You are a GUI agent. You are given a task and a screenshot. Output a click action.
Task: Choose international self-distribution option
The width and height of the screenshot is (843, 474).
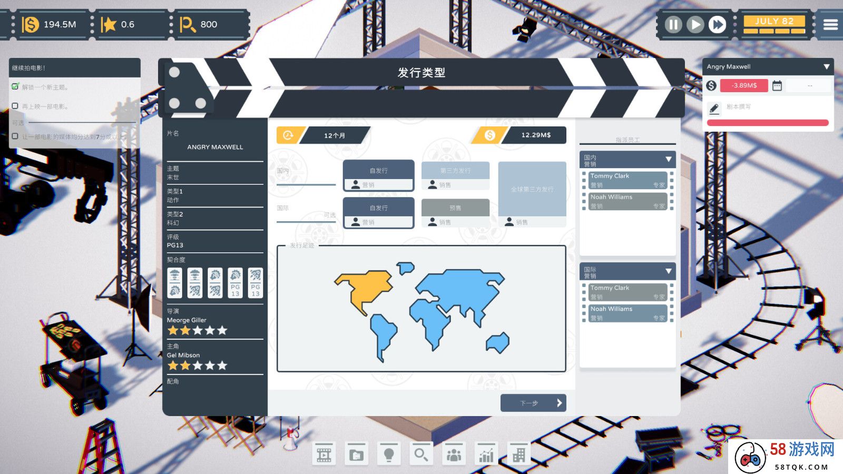tap(378, 213)
